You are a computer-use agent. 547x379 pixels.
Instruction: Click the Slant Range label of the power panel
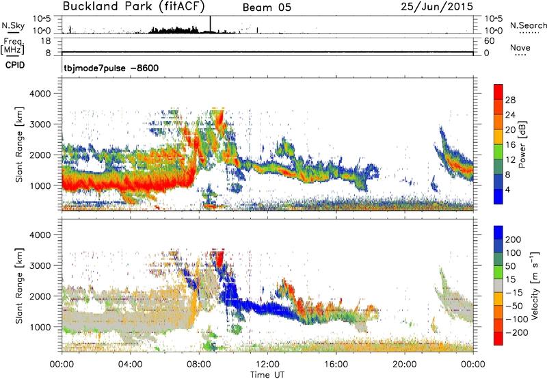click(19, 144)
